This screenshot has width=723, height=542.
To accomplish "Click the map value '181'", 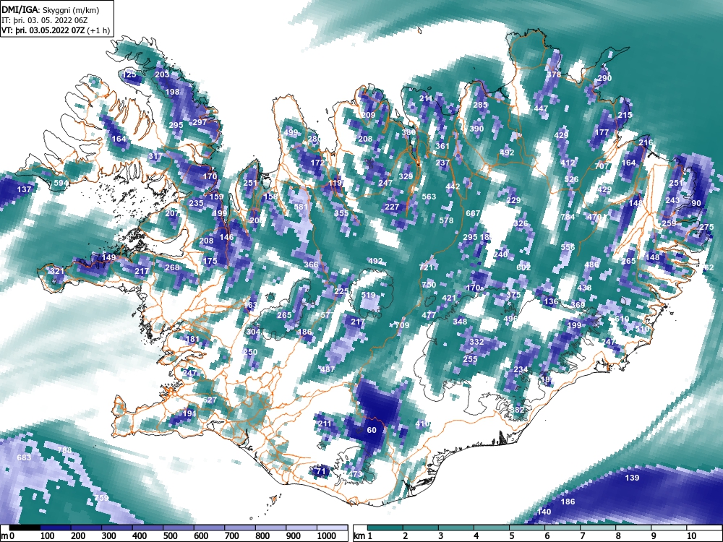I will pos(192,339).
